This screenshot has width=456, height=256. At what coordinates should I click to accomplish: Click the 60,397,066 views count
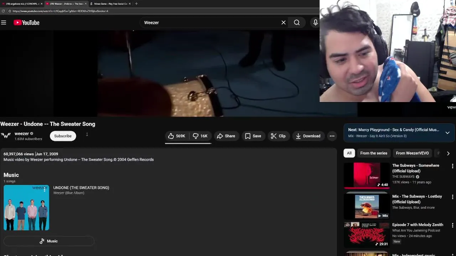click(19, 154)
